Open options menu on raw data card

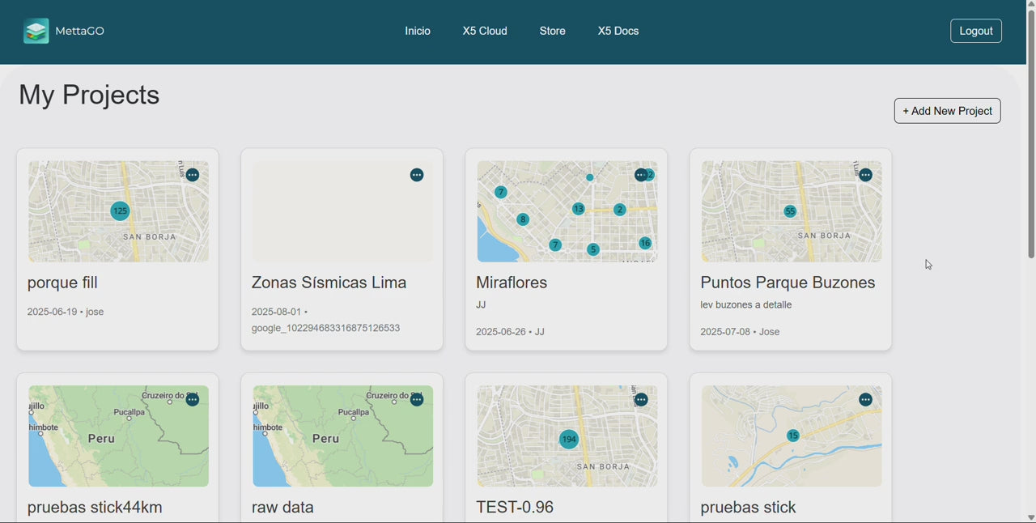tap(417, 400)
